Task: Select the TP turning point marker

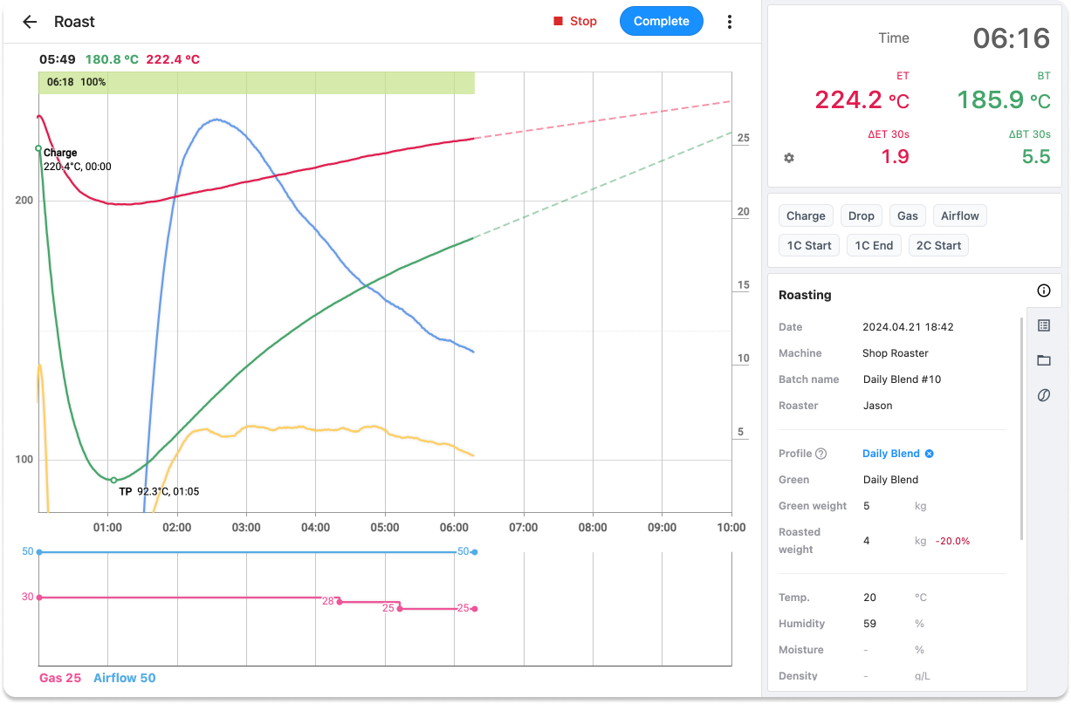Action: point(113,480)
